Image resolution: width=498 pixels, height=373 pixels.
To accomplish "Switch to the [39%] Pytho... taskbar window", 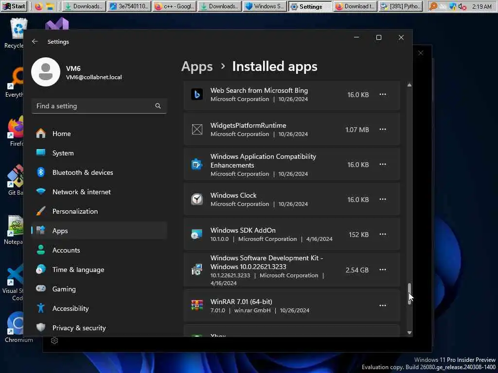I will click(x=401, y=6).
